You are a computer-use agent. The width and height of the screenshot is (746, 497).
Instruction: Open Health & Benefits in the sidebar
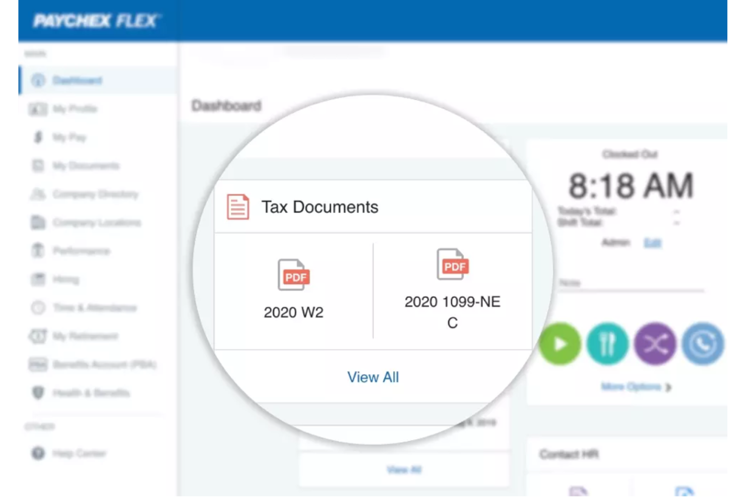tap(92, 393)
